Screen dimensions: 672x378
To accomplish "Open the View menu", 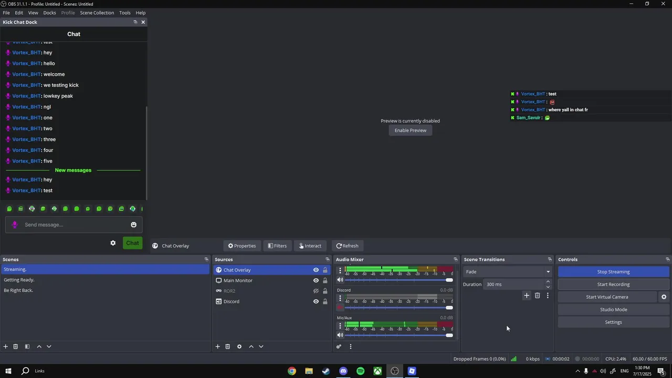I will pos(33,13).
